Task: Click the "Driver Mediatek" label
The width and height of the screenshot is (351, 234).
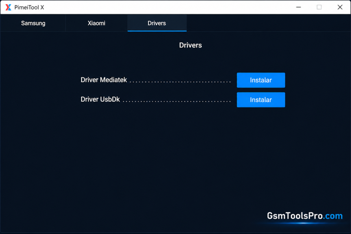Action: (x=104, y=80)
